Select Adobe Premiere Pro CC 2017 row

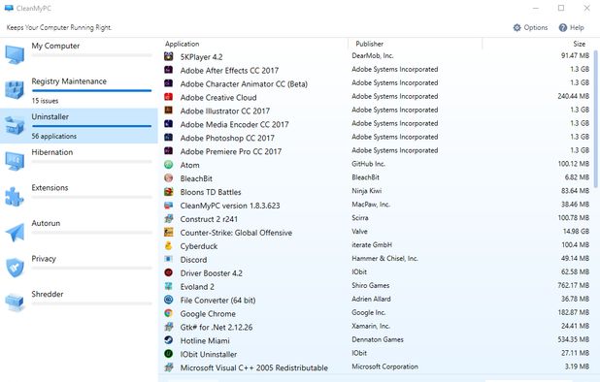[377, 151]
